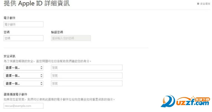This screenshot has height=112, width=212.
Task: Click the lock icon beside 安全連結
Action: (198, 4)
